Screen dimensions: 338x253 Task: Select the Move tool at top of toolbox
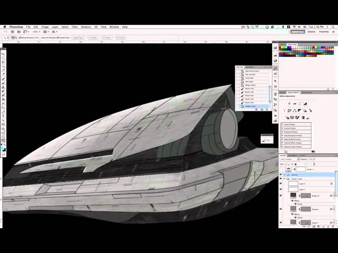[x=3, y=53]
